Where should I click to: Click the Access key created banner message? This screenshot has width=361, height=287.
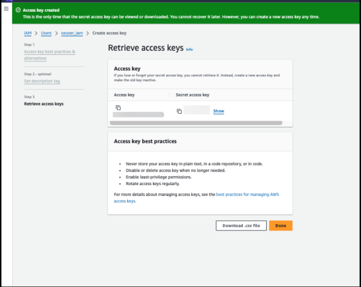tap(41, 10)
